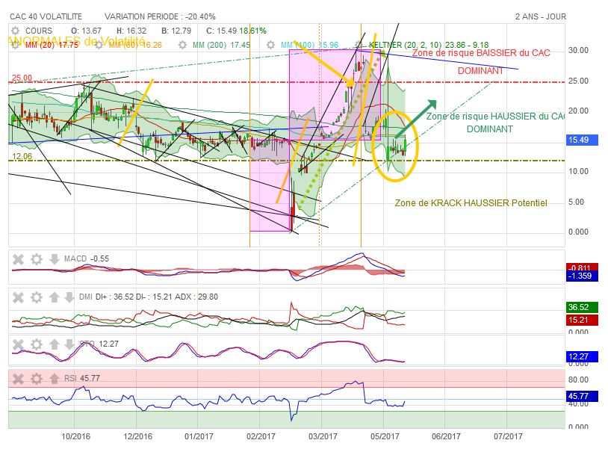Viewport: 608px width, 449px height.
Task: Open settings gear for MM (100)
Action: click(x=270, y=45)
